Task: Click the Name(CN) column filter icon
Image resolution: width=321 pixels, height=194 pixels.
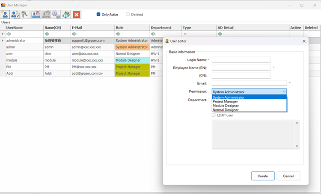Action: point(47,34)
